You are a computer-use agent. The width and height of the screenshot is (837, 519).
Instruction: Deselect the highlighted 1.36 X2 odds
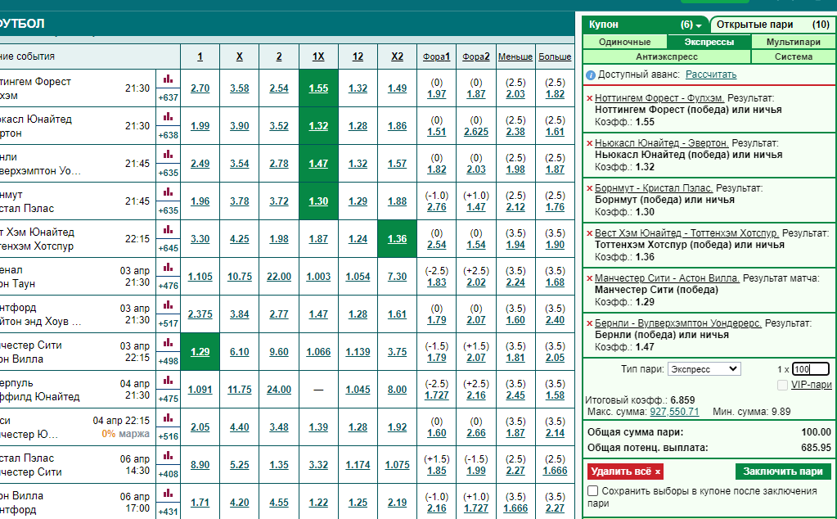[x=397, y=239]
